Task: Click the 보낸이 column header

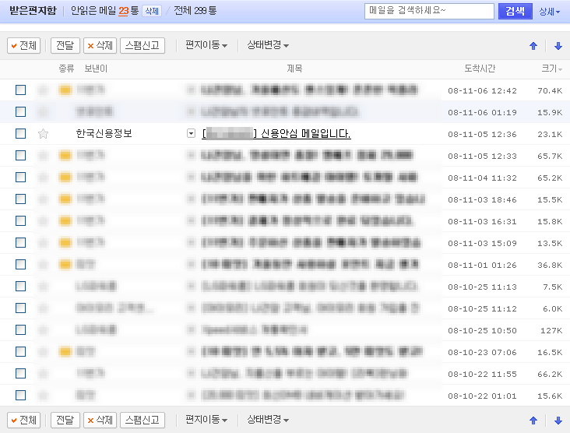Action: [96, 69]
